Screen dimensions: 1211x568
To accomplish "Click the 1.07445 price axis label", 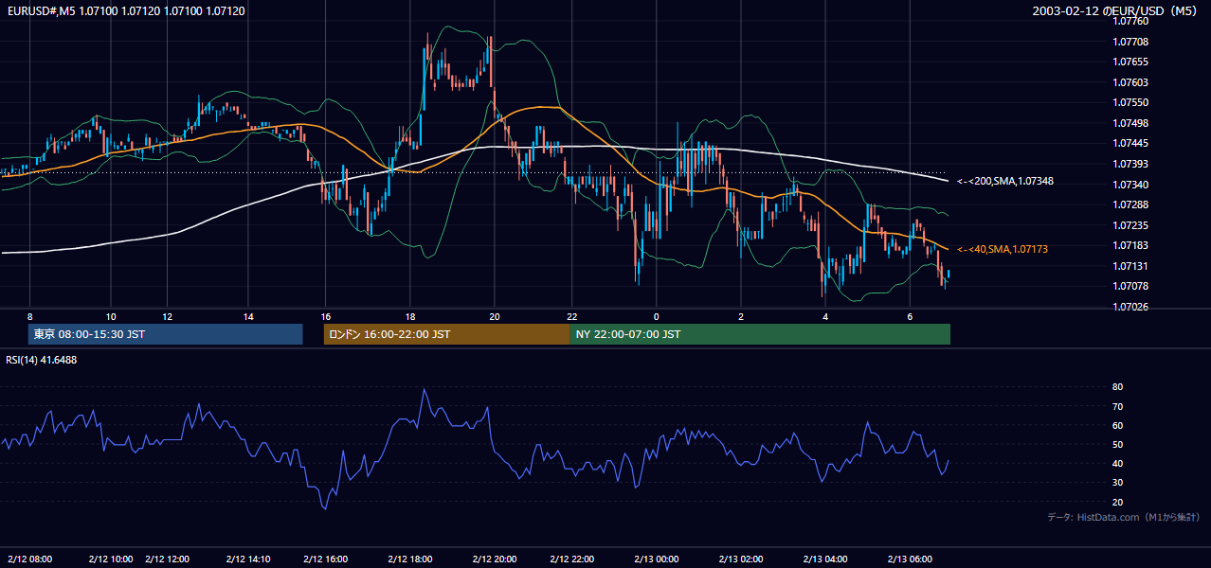I will point(1130,143).
